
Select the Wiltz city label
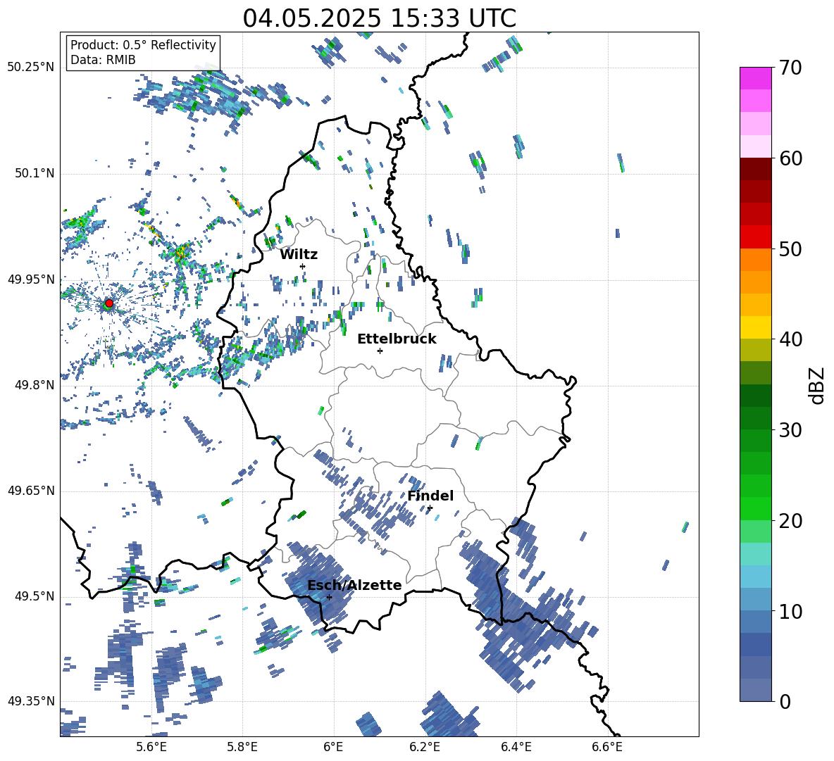(x=299, y=255)
